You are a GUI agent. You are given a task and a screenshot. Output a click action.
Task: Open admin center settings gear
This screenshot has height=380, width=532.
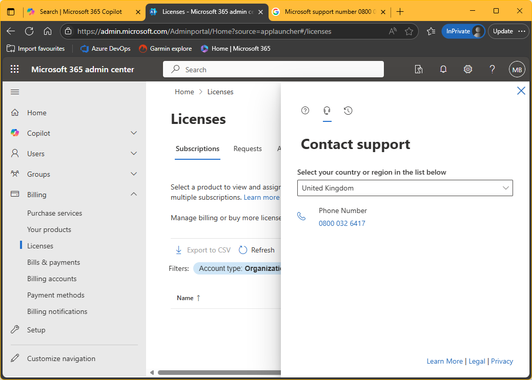click(467, 69)
